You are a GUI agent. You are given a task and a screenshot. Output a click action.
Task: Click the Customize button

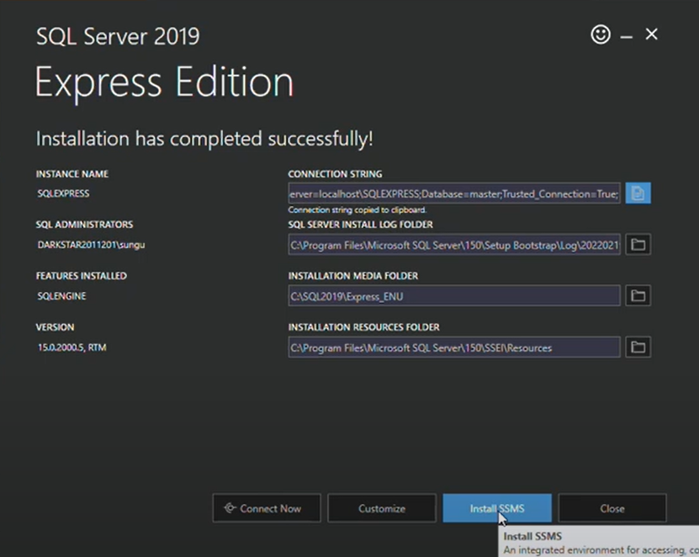pos(382,508)
